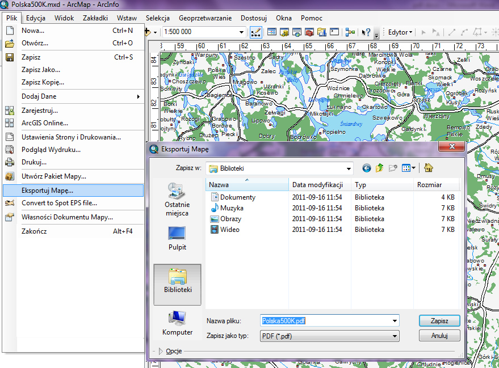
Task: Go up one folder level in dialog
Action: point(379,168)
